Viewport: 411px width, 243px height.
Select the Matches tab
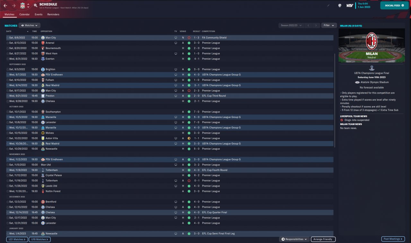(9, 14)
